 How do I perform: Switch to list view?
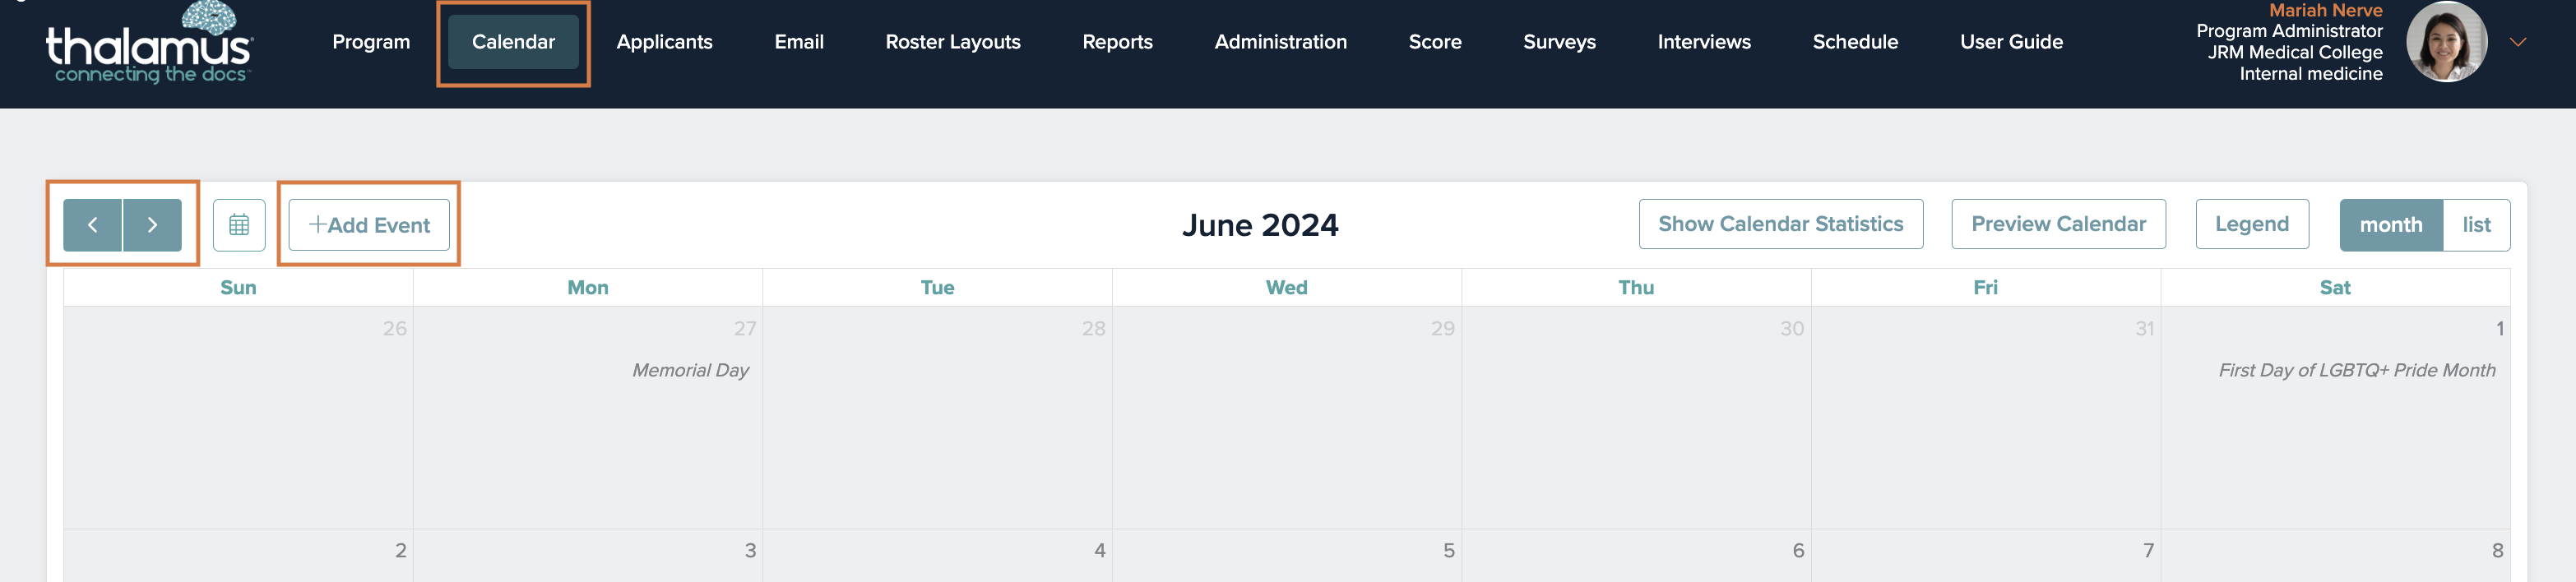[2476, 225]
